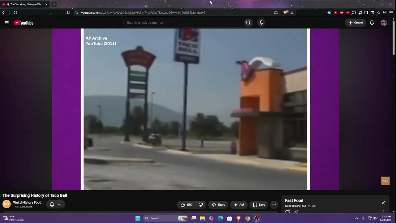Open the Create menu

(x=355, y=23)
